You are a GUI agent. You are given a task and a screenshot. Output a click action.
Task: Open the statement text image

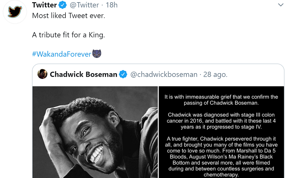click(221, 132)
